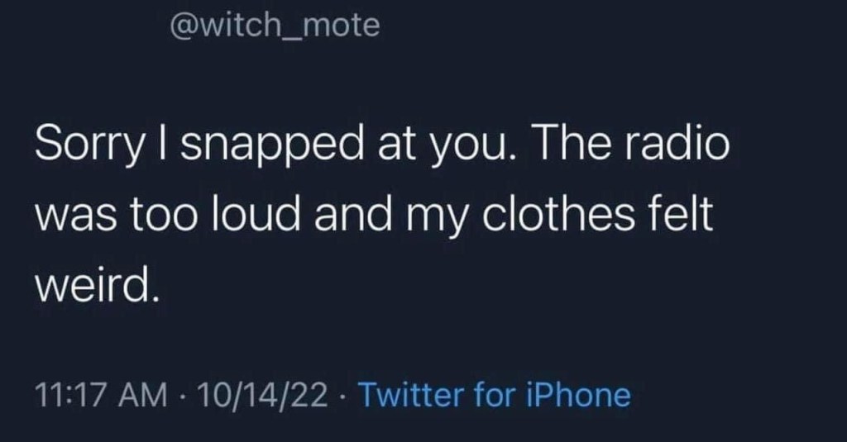
Task: Open the Twitter for iPhone source link
Action: coord(495,395)
